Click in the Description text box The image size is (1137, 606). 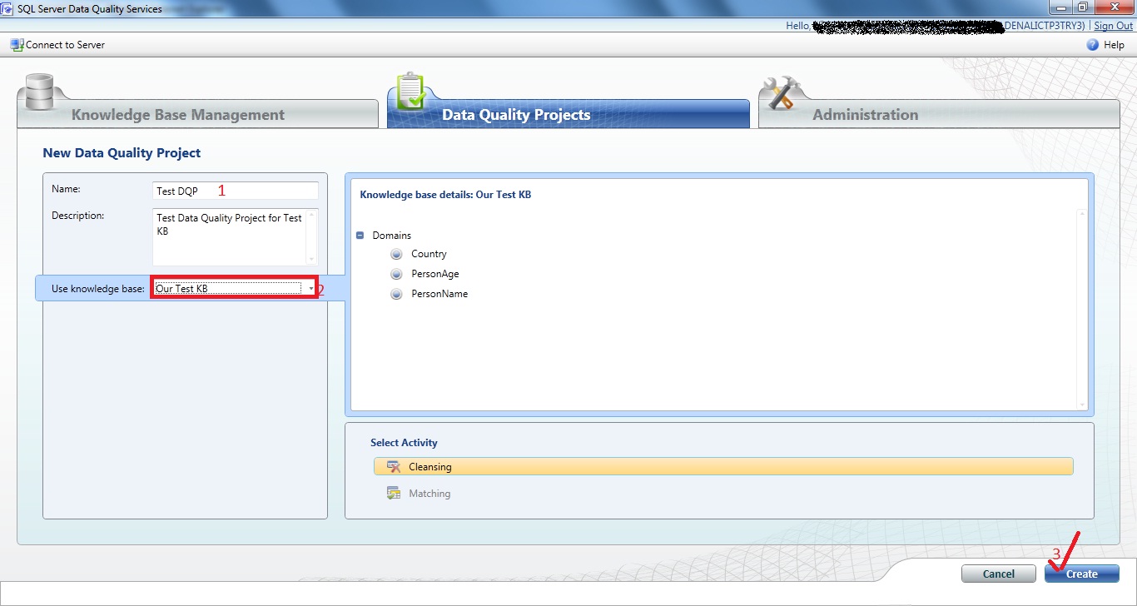click(230, 237)
